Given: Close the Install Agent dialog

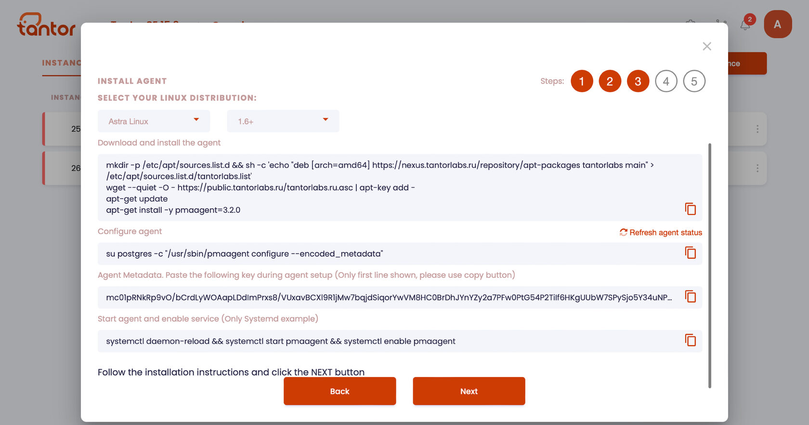Looking at the screenshot, I should pos(707,46).
